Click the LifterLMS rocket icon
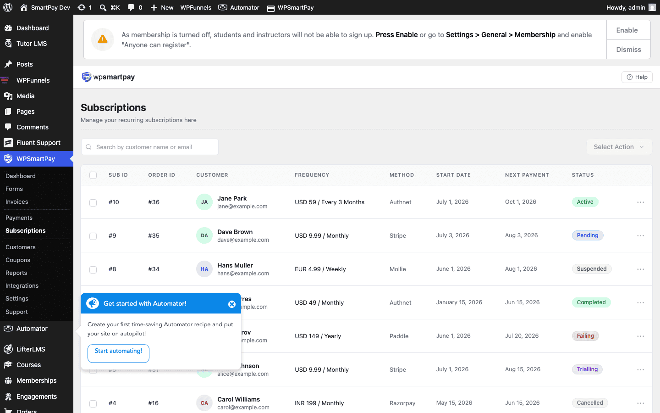The width and height of the screenshot is (660, 413). (x=8, y=349)
